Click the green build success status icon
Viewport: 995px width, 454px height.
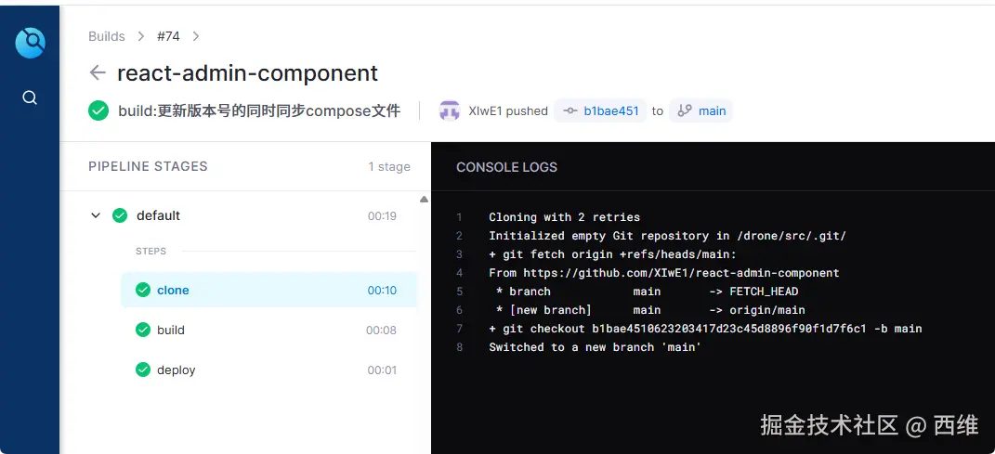98,110
